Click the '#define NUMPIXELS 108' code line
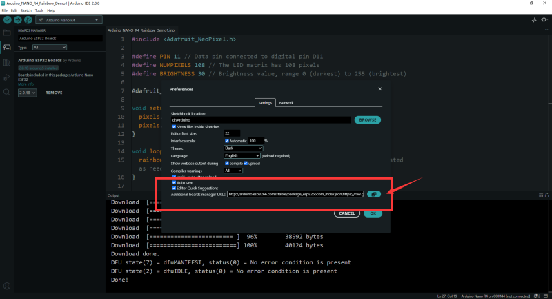This screenshot has width=552, height=299. coord(226,65)
